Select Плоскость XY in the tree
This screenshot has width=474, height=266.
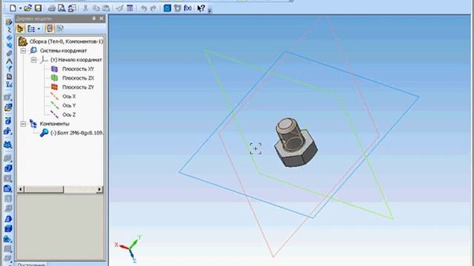click(x=78, y=69)
